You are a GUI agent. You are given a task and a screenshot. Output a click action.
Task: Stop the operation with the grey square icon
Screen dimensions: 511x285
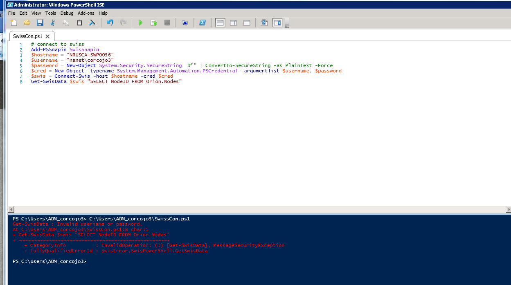167,23
